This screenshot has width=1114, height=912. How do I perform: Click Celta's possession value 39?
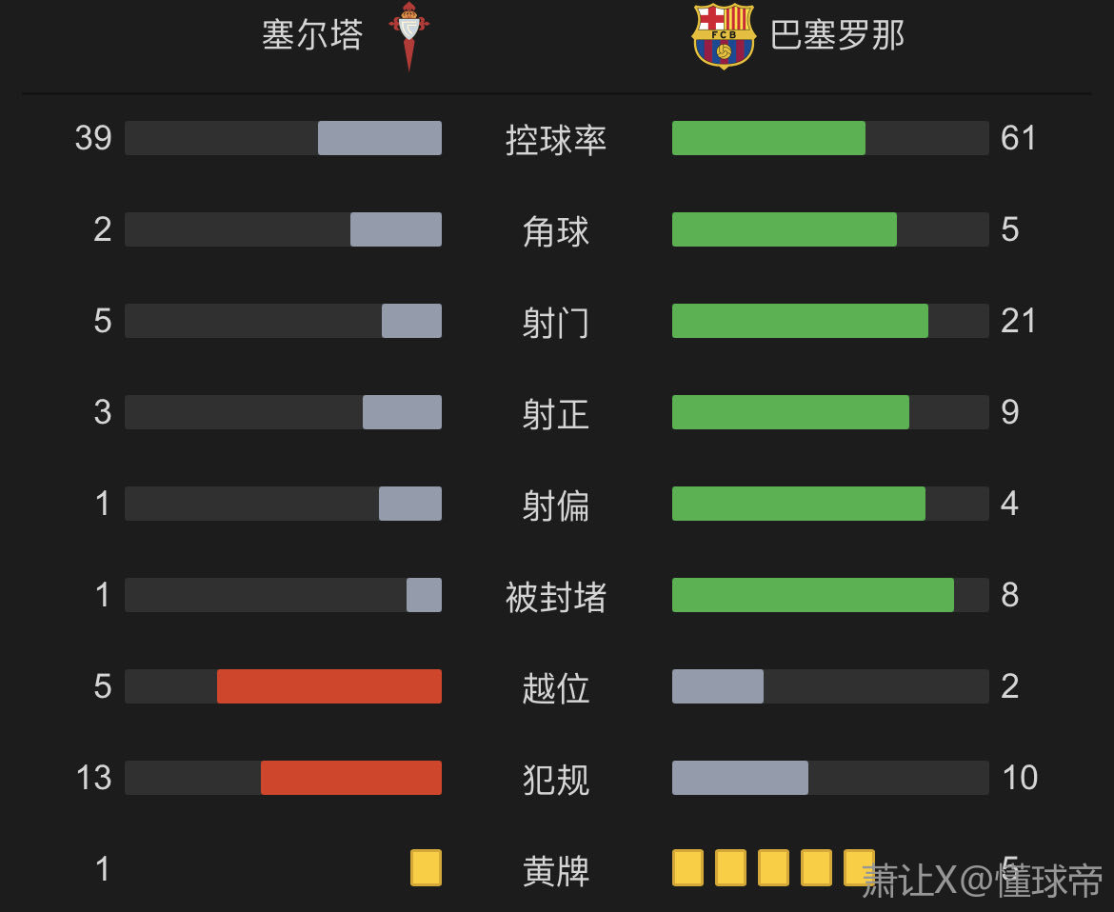(93, 138)
